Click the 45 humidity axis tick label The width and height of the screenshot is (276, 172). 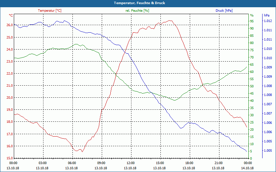(252, 94)
